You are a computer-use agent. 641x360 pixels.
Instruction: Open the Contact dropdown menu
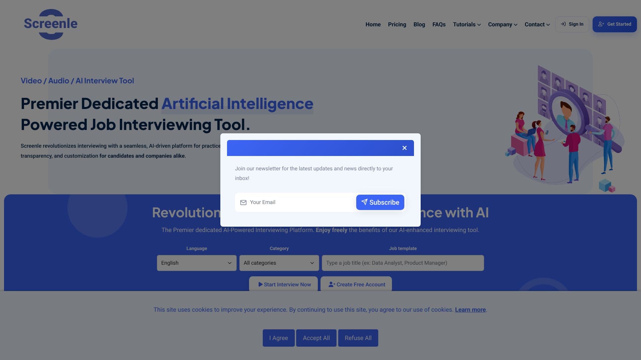coord(537,24)
